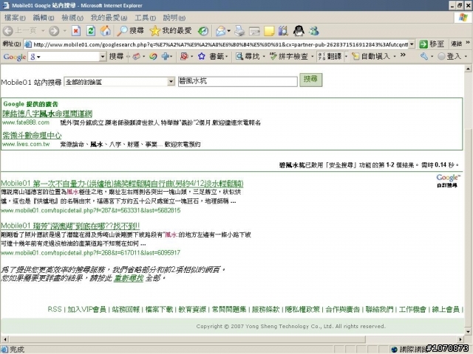This screenshot has width=473, height=354.
Task: Click 自動填入 autofill button
Action: tap(371, 56)
